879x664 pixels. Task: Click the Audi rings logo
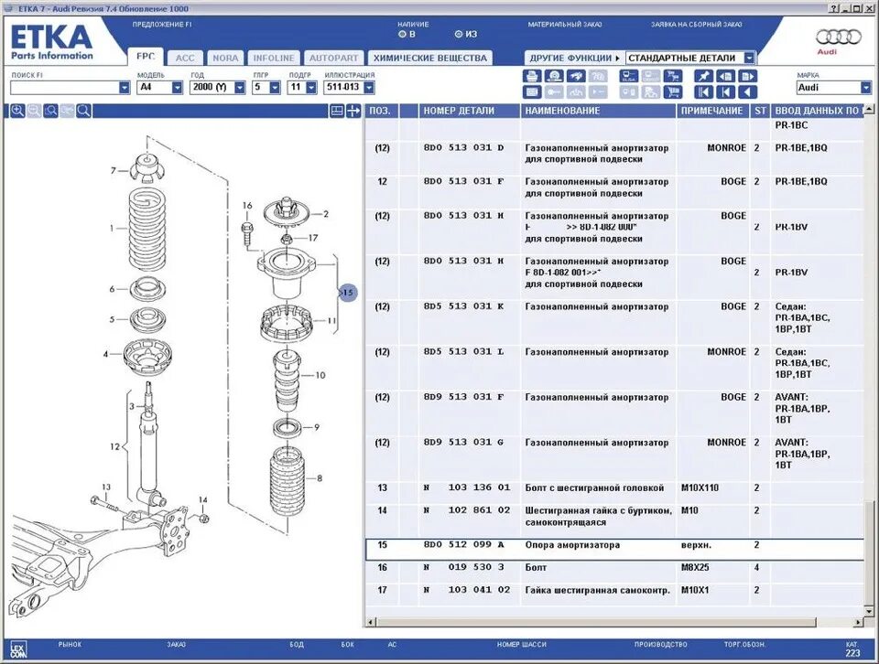tap(838, 37)
